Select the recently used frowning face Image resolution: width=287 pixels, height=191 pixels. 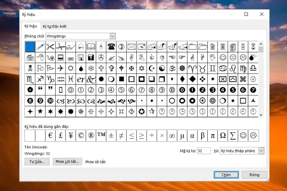[253, 135]
